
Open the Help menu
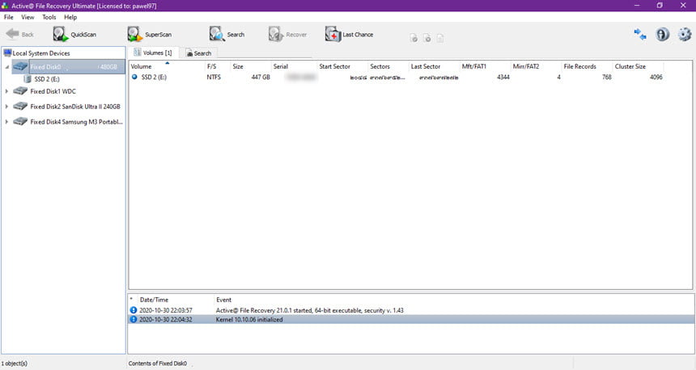coord(70,17)
